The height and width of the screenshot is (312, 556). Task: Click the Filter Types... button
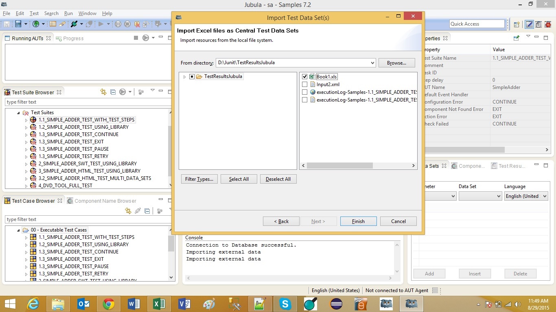click(x=199, y=179)
